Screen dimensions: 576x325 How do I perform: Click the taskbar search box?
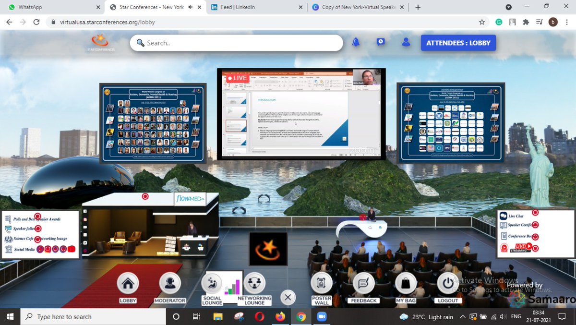coord(93,316)
